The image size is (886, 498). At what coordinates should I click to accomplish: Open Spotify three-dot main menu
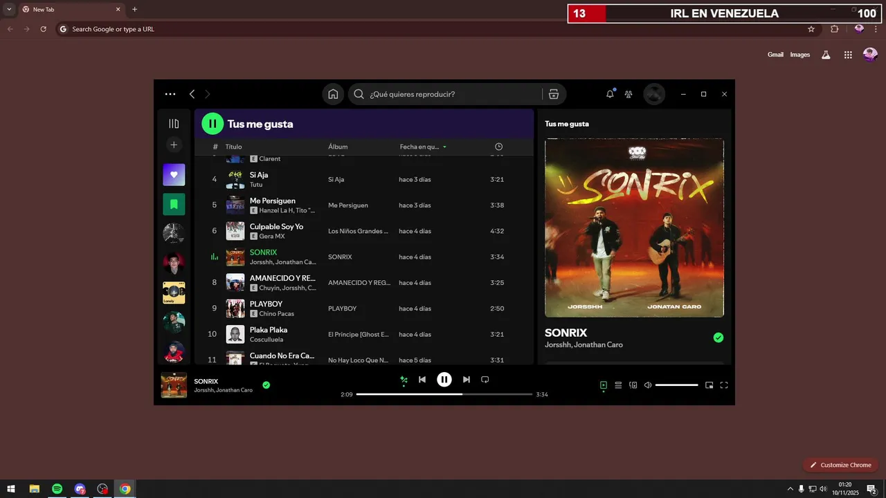pyautogui.click(x=170, y=94)
